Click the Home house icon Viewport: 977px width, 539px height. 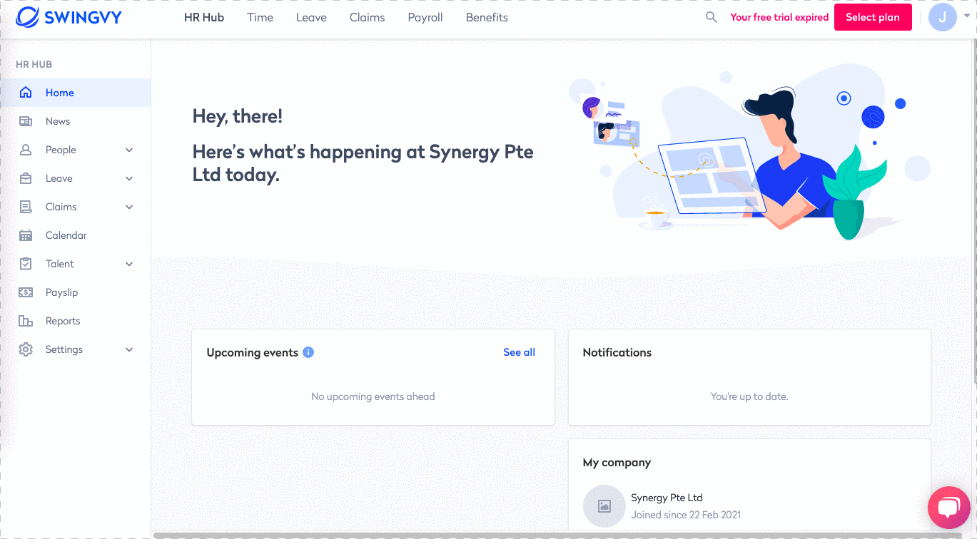click(x=26, y=93)
